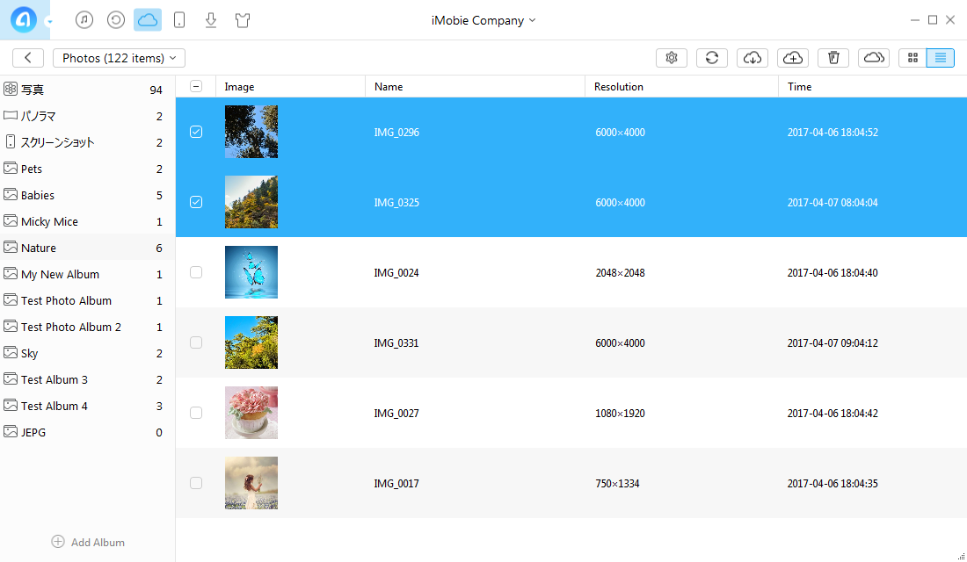Switch to list view

[941, 58]
